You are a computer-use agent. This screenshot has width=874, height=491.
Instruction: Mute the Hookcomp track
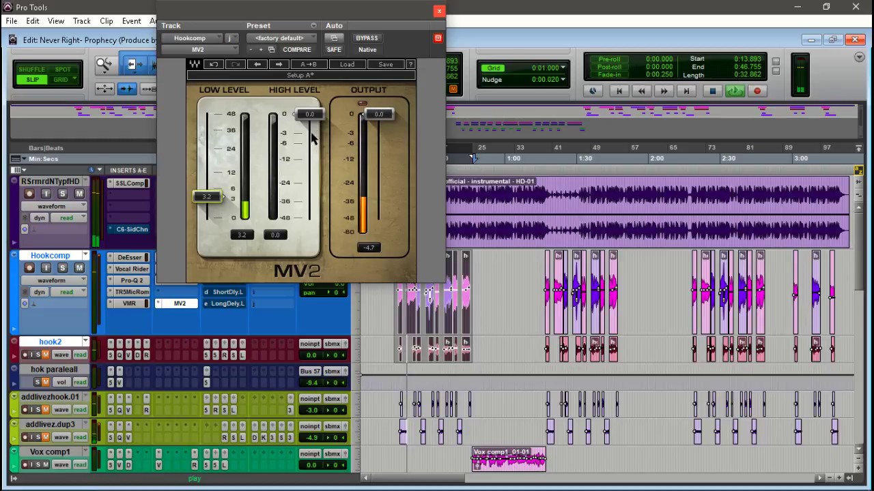[79, 267]
